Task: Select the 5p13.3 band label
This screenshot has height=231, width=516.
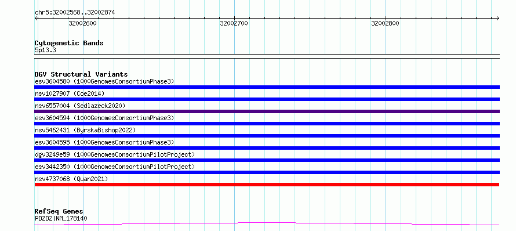Action: click(45, 50)
